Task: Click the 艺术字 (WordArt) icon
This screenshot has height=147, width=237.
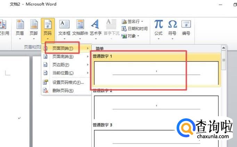Action: coord(95,24)
